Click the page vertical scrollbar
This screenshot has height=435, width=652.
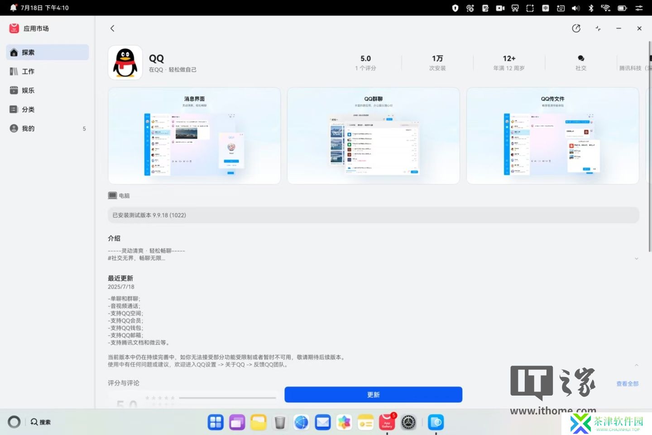pyautogui.click(x=650, y=147)
